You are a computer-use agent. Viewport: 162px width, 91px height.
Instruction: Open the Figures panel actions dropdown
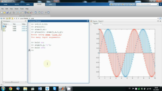tap(158, 21)
